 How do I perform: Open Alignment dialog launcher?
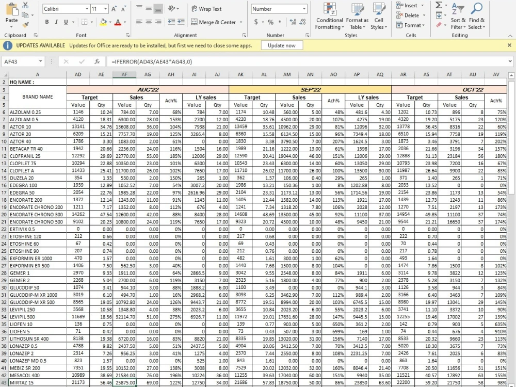244,35
